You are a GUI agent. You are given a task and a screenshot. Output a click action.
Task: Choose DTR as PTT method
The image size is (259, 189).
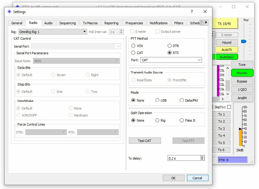pos(170,46)
